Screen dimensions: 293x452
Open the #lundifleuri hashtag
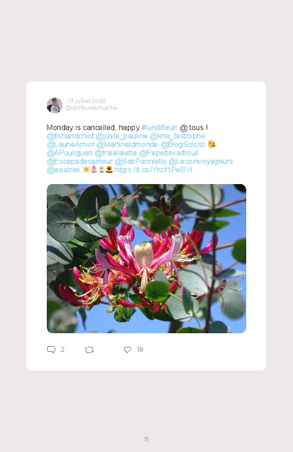pyautogui.click(x=159, y=127)
